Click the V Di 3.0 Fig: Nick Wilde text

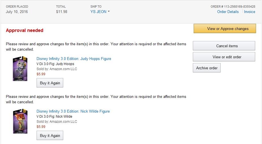54,116
